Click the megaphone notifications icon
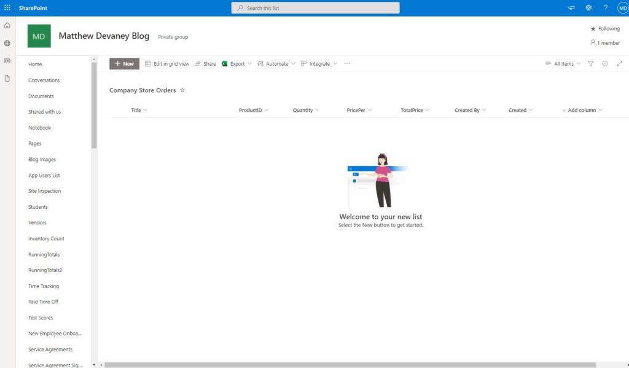629x368 pixels. tap(571, 7)
